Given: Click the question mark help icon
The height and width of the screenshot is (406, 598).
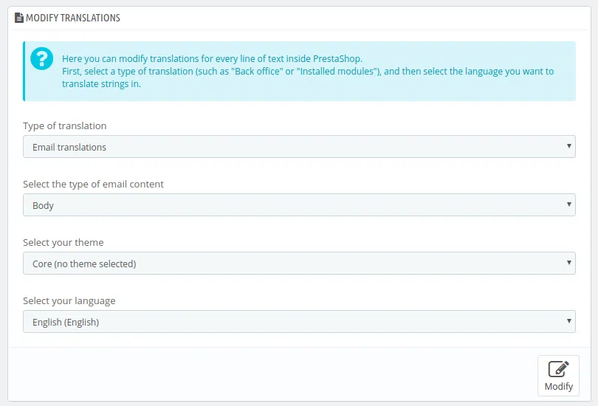Looking at the screenshot, I should click(41, 59).
